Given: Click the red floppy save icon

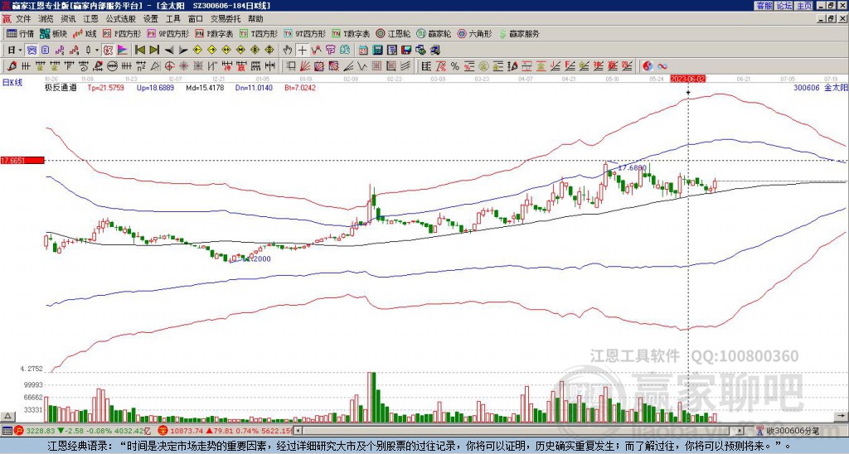Looking at the screenshot, I should [406, 51].
